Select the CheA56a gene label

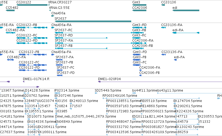[x=58, y=13]
